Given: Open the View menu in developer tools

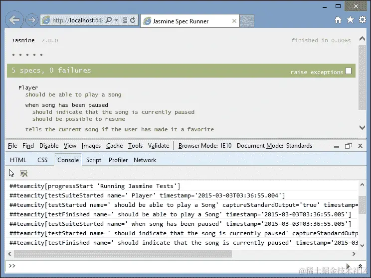Looking at the screenshot, I should click(70, 146).
